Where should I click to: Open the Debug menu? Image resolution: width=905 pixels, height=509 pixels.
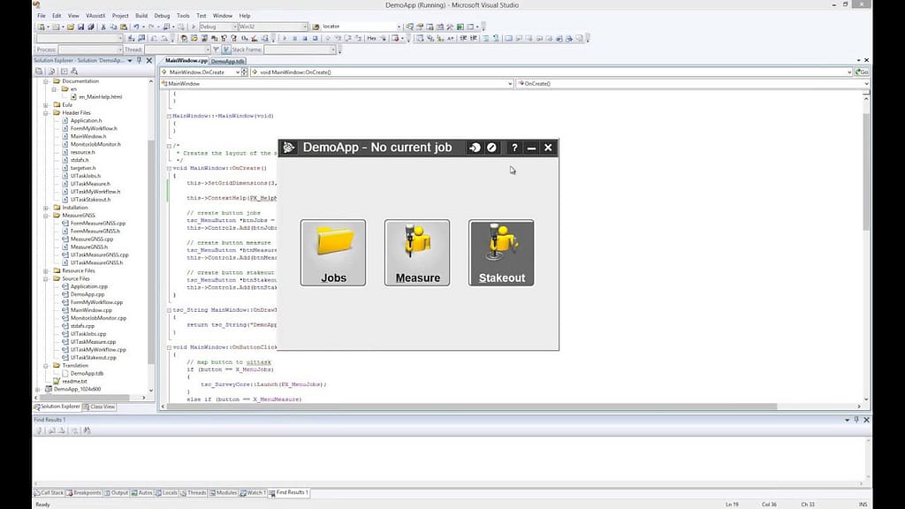[162, 15]
